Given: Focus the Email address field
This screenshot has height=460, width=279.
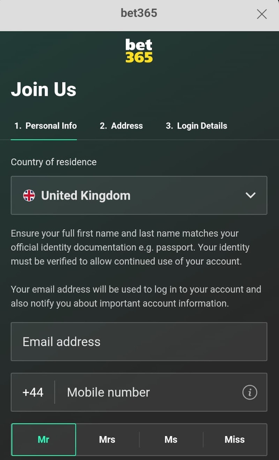Looking at the screenshot, I should coord(139,342).
